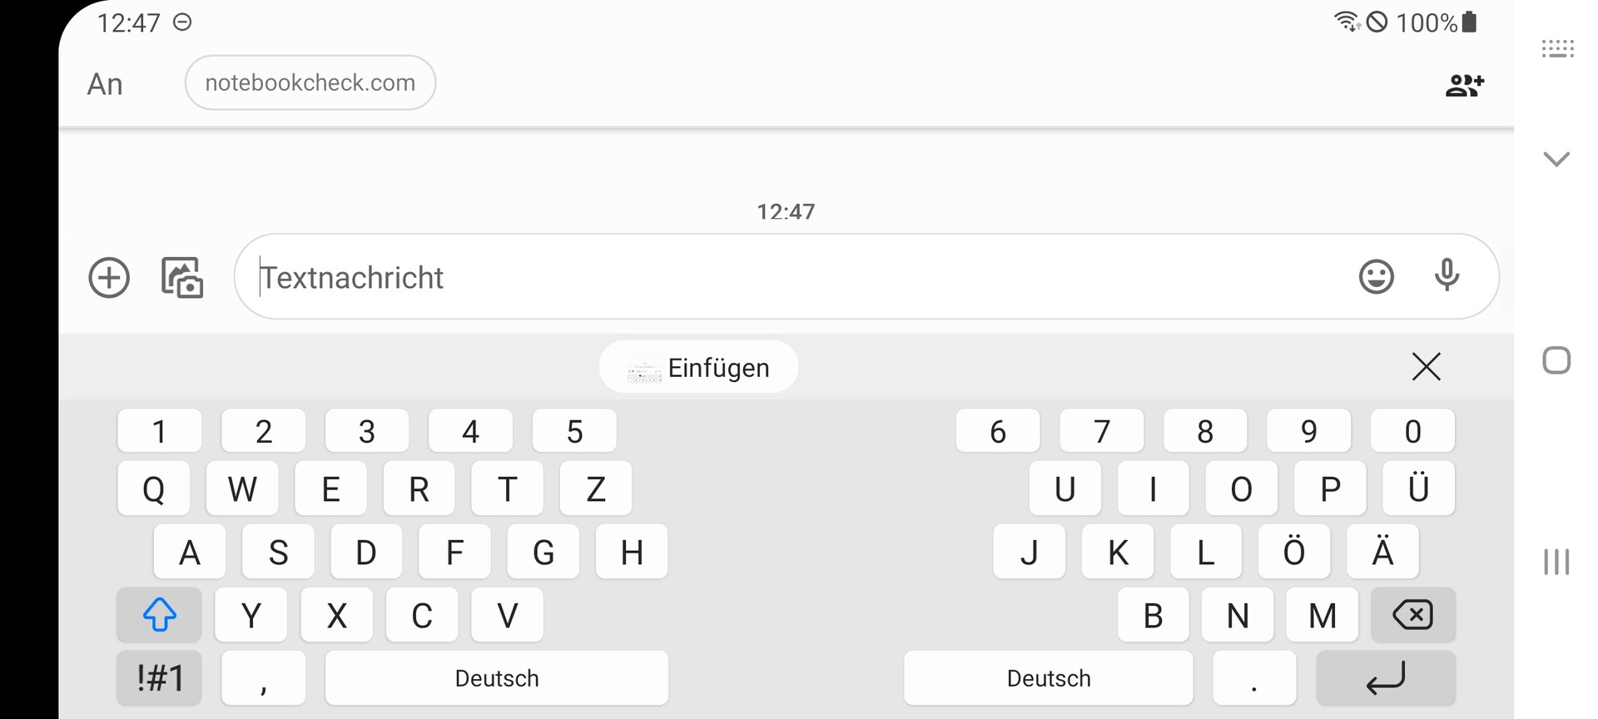Open the emoji picker
The image size is (1598, 719).
coord(1376,276)
